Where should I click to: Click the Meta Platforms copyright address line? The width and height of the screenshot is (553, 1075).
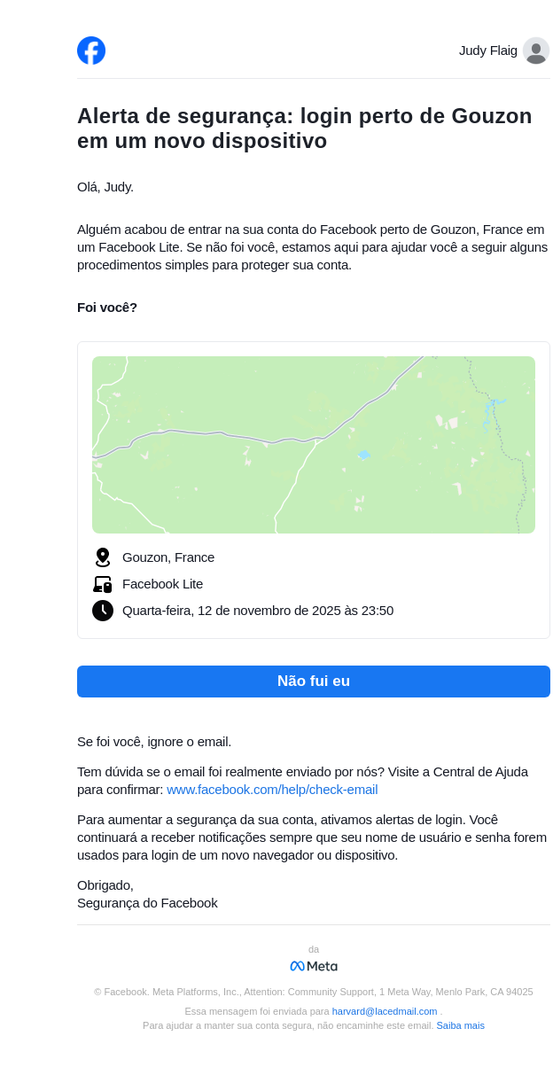(x=314, y=992)
